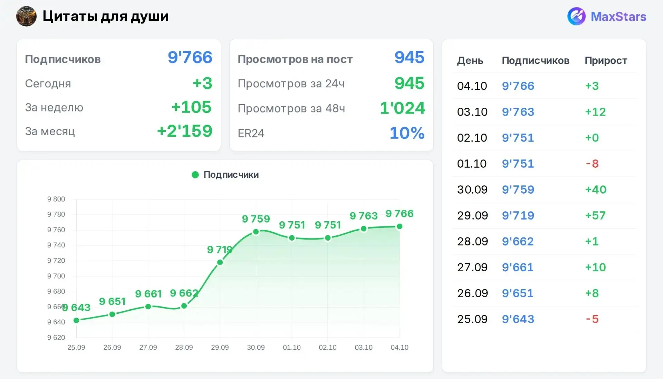This screenshot has height=379, width=663.
Task: Click the За неделю value +105
Action: (191, 107)
